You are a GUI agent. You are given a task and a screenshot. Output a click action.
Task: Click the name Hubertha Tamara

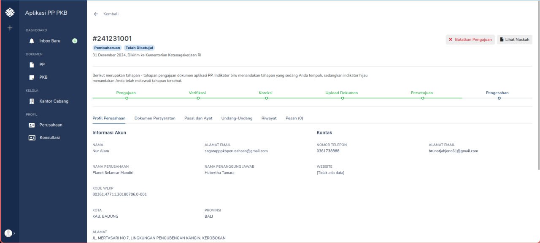219,173
